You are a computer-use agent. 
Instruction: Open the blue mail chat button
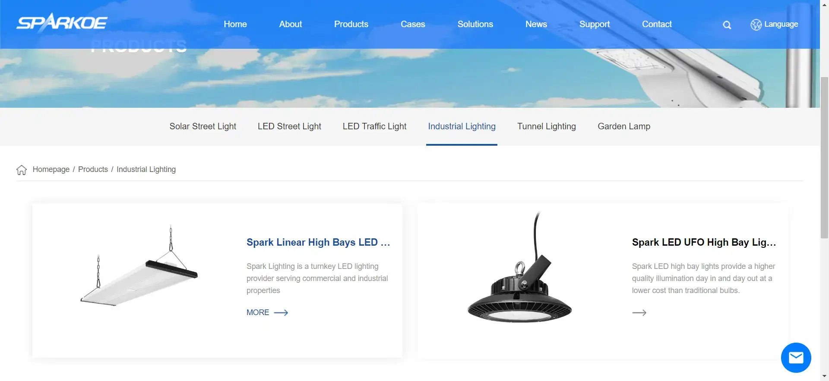pos(796,358)
